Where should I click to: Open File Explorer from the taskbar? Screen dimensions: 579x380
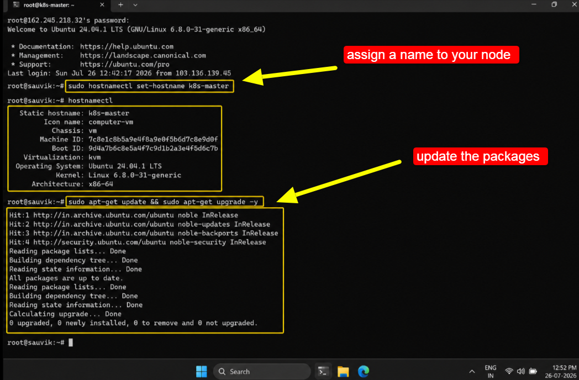click(x=343, y=371)
